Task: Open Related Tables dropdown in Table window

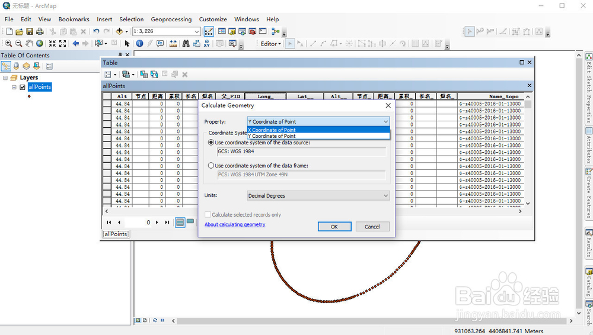Action: tap(128, 75)
